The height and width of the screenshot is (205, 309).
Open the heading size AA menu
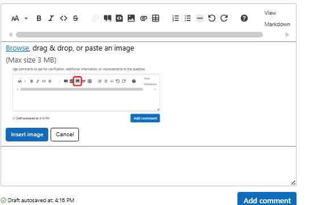tap(15, 19)
